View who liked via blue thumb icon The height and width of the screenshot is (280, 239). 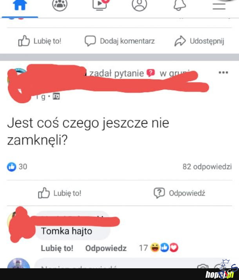tap(12, 167)
